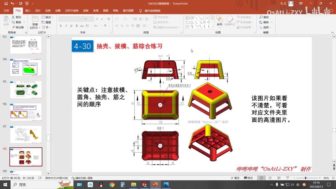The image size is (336, 189).
Task: Select slide 97 thumbnail
Action: (26, 134)
